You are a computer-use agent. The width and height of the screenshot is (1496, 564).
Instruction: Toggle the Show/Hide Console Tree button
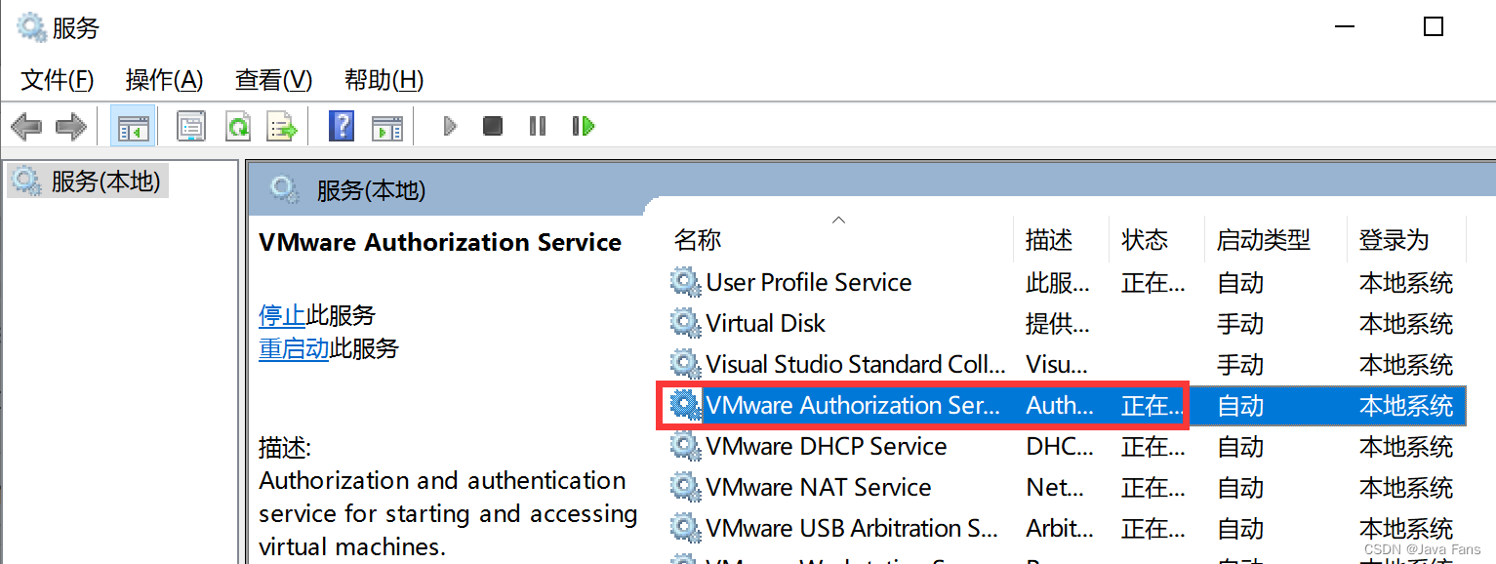point(132,126)
